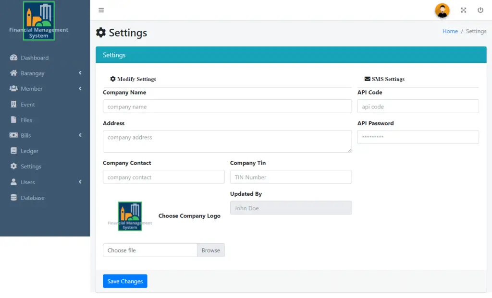Navigate back using the Home link

pyautogui.click(x=450, y=31)
